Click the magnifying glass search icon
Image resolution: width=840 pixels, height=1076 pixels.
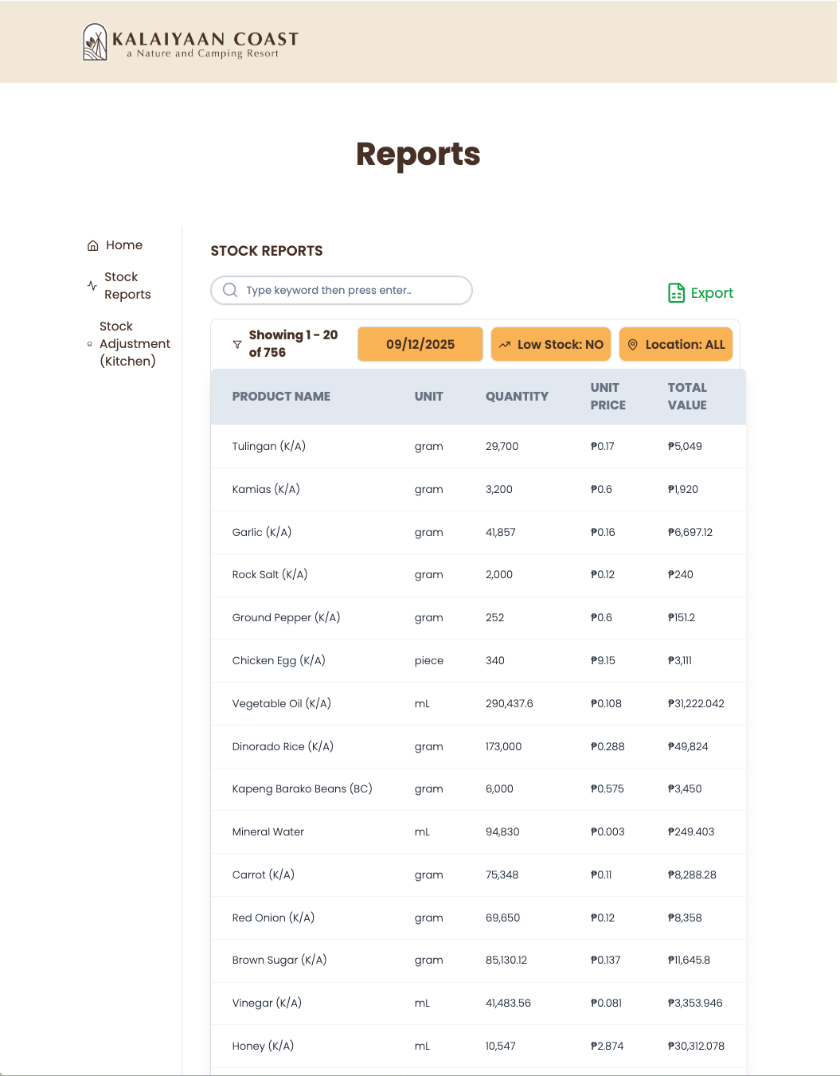click(230, 290)
